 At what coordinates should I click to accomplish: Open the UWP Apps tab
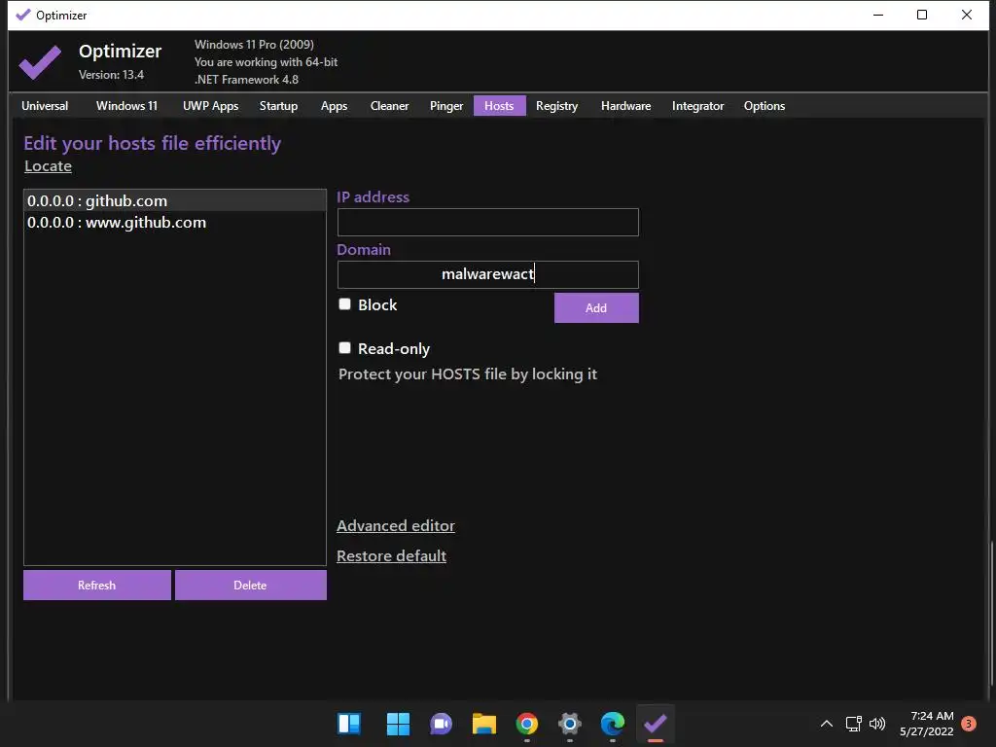(x=211, y=106)
